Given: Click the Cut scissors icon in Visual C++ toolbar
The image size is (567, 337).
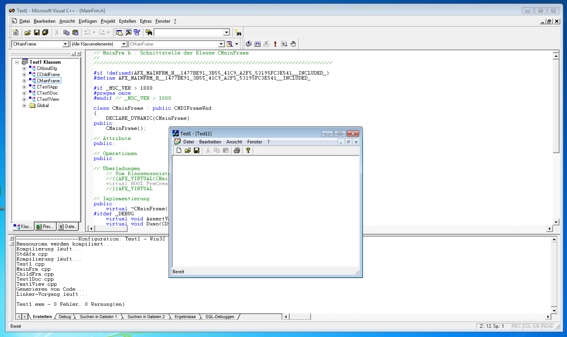Looking at the screenshot, I should point(57,33).
